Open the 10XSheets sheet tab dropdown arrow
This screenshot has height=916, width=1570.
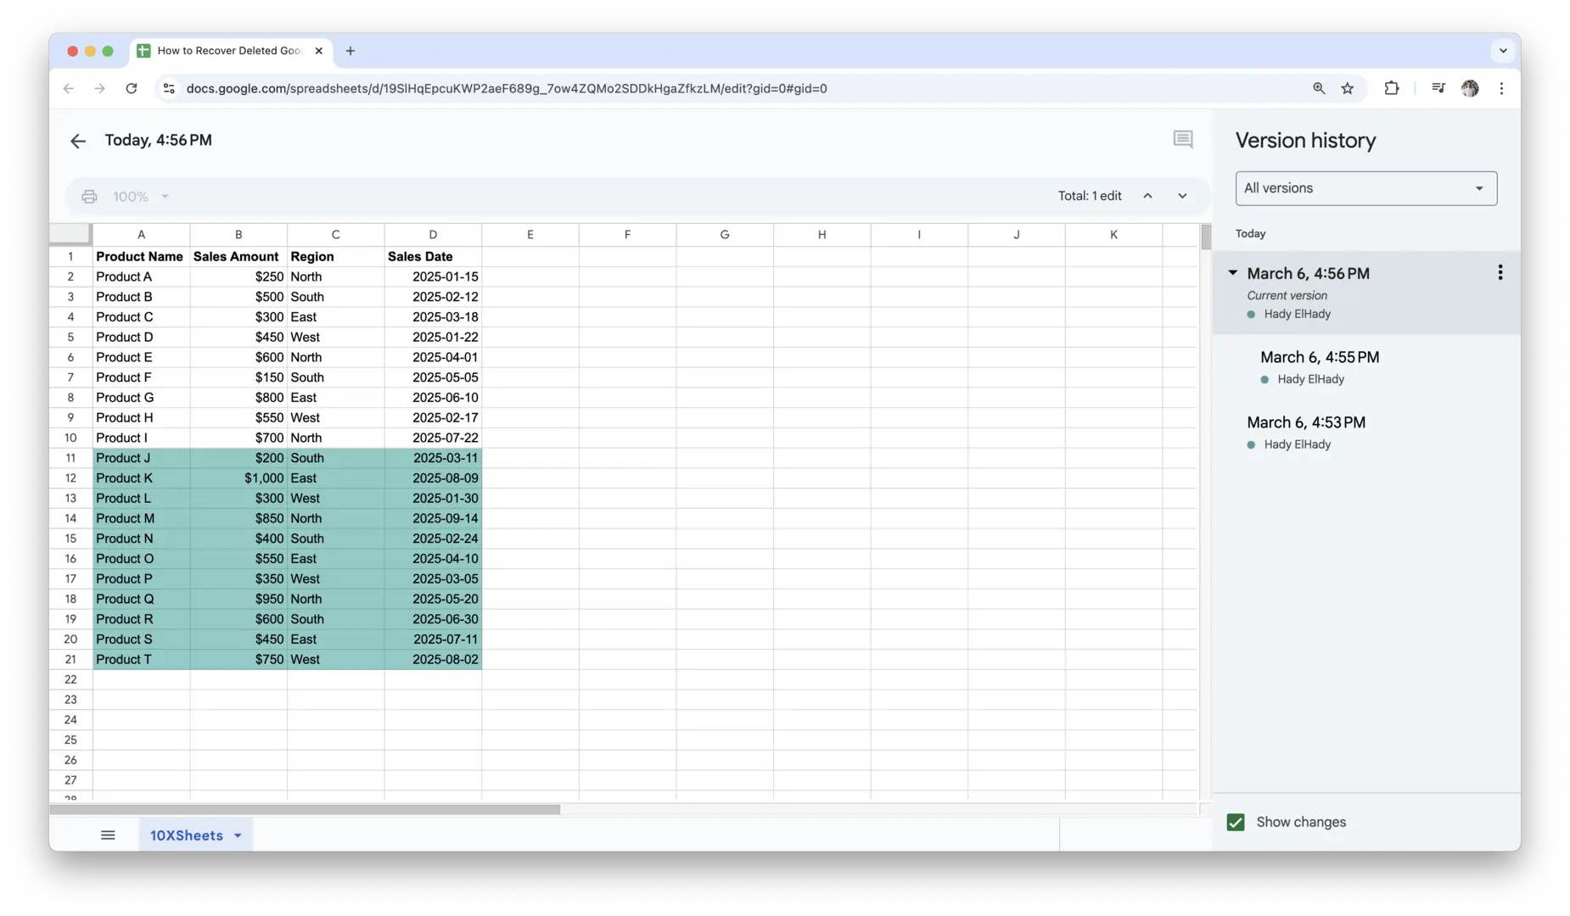point(238,835)
